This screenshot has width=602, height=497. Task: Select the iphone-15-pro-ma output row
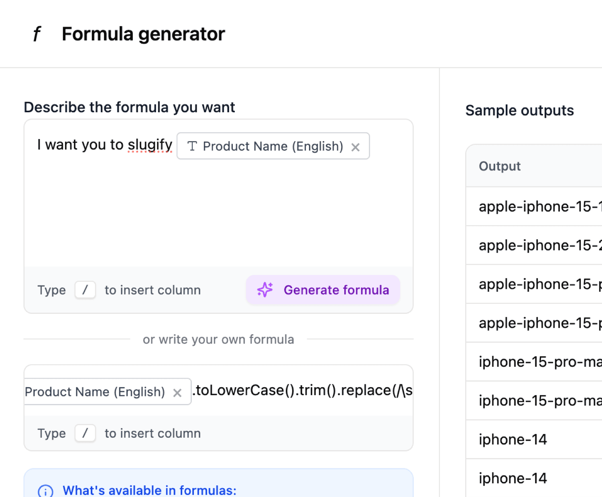point(540,362)
